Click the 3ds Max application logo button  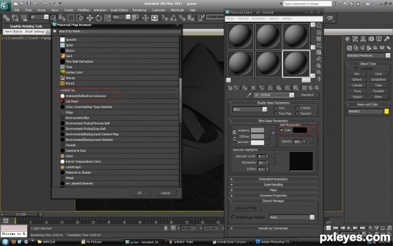click(5, 6)
